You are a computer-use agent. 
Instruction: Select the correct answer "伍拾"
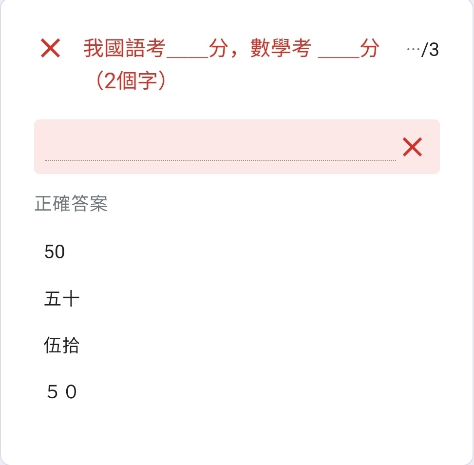tap(62, 346)
